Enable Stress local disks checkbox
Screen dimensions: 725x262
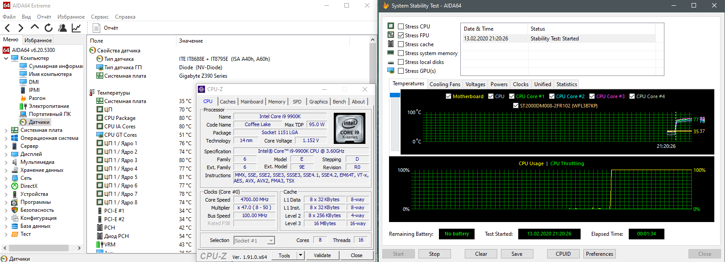(x=401, y=62)
